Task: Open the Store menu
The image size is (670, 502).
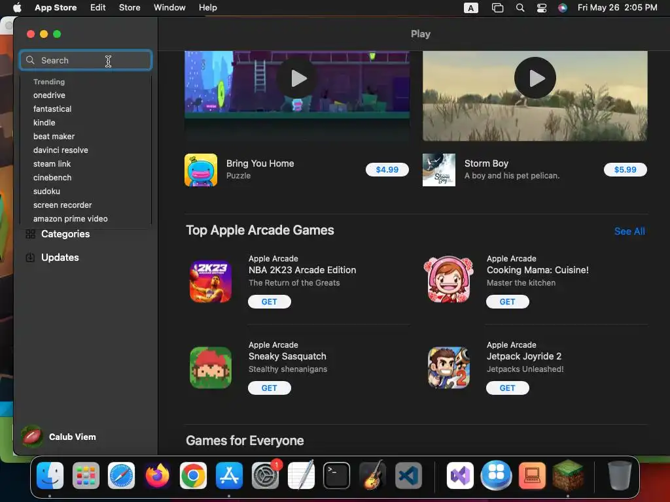Action: tap(130, 8)
